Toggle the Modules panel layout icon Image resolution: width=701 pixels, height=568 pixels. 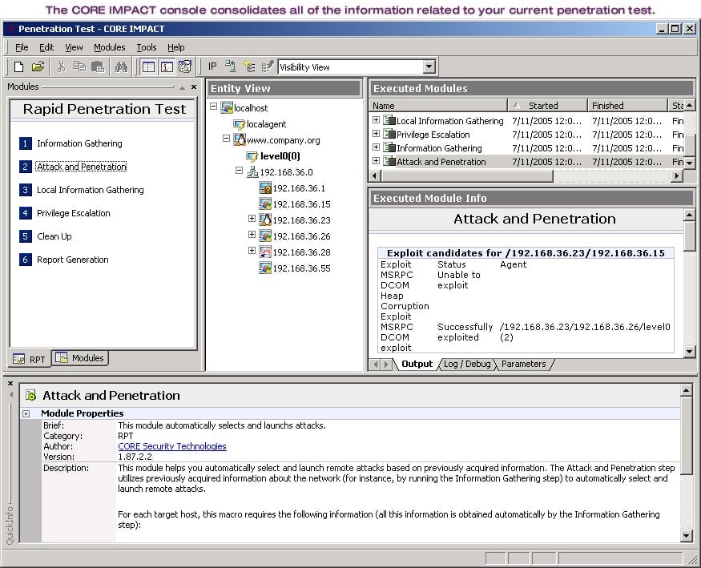pyautogui.click(x=148, y=67)
